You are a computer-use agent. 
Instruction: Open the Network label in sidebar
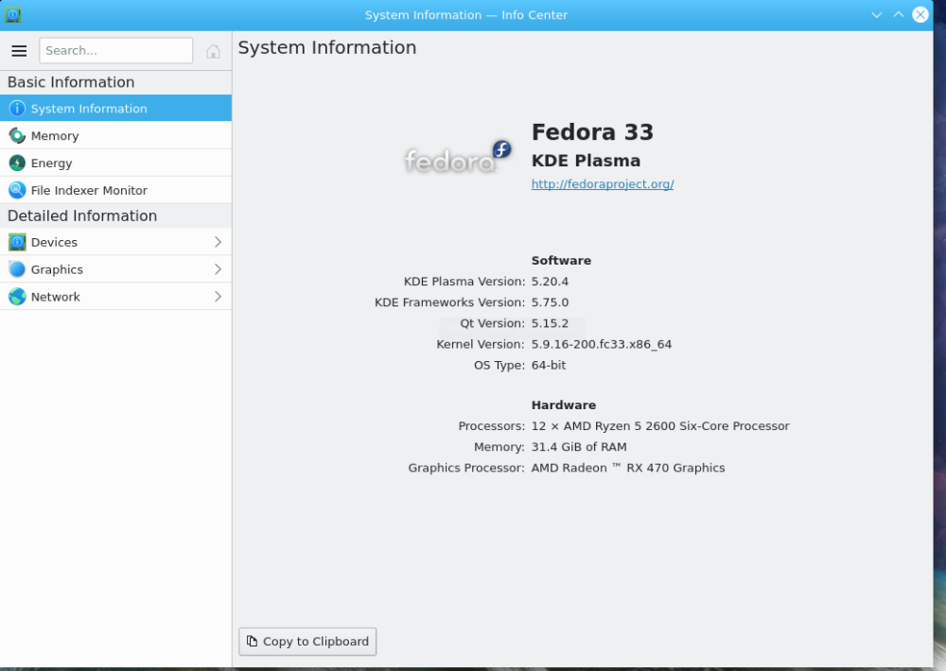[x=56, y=297]
